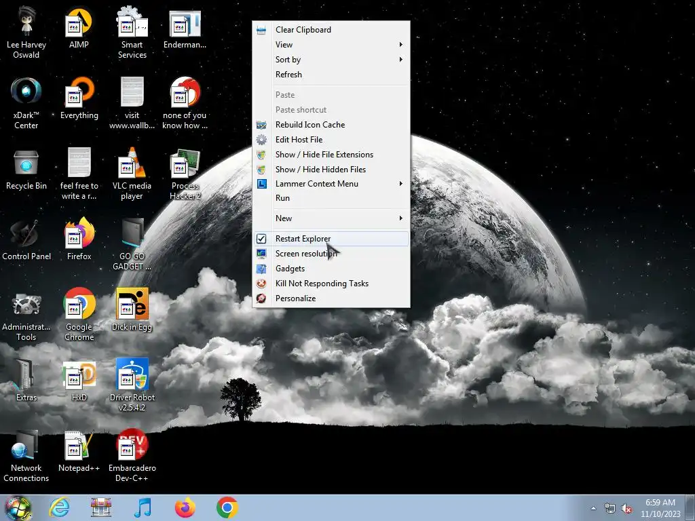This screenshot has width=695, height=521.
Task: Open the music note taskbar icon
Action: pyautogui.click(x=143, y=507)
